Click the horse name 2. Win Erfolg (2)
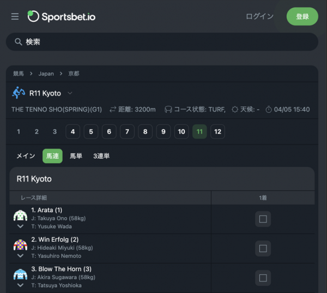Screen dimensions: 327x293 (x=55, y=240)
